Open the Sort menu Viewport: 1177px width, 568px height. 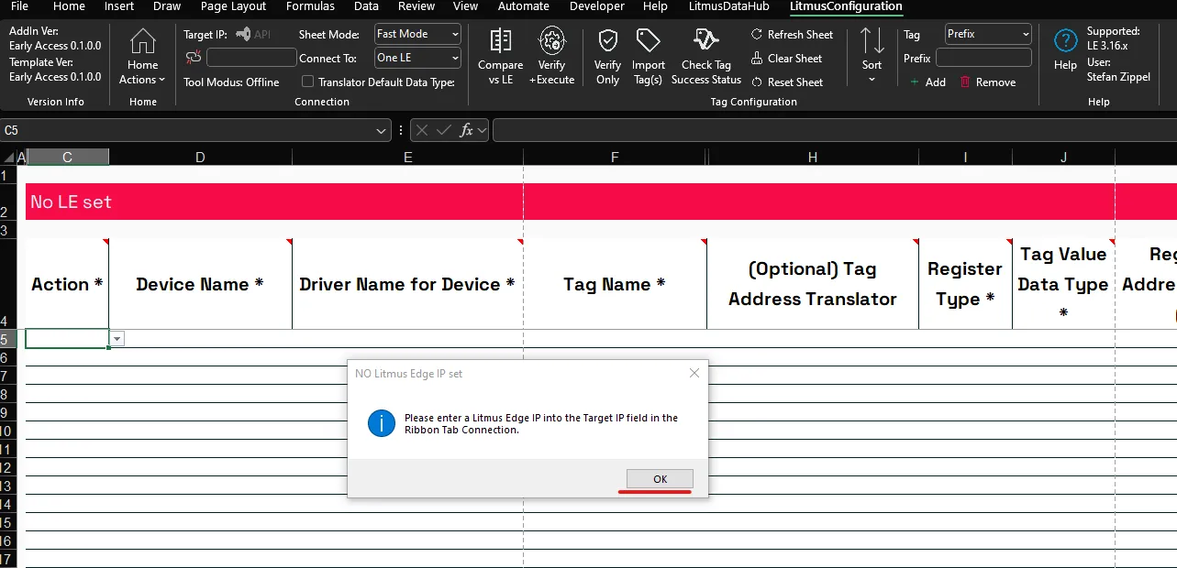click(872, 57)
